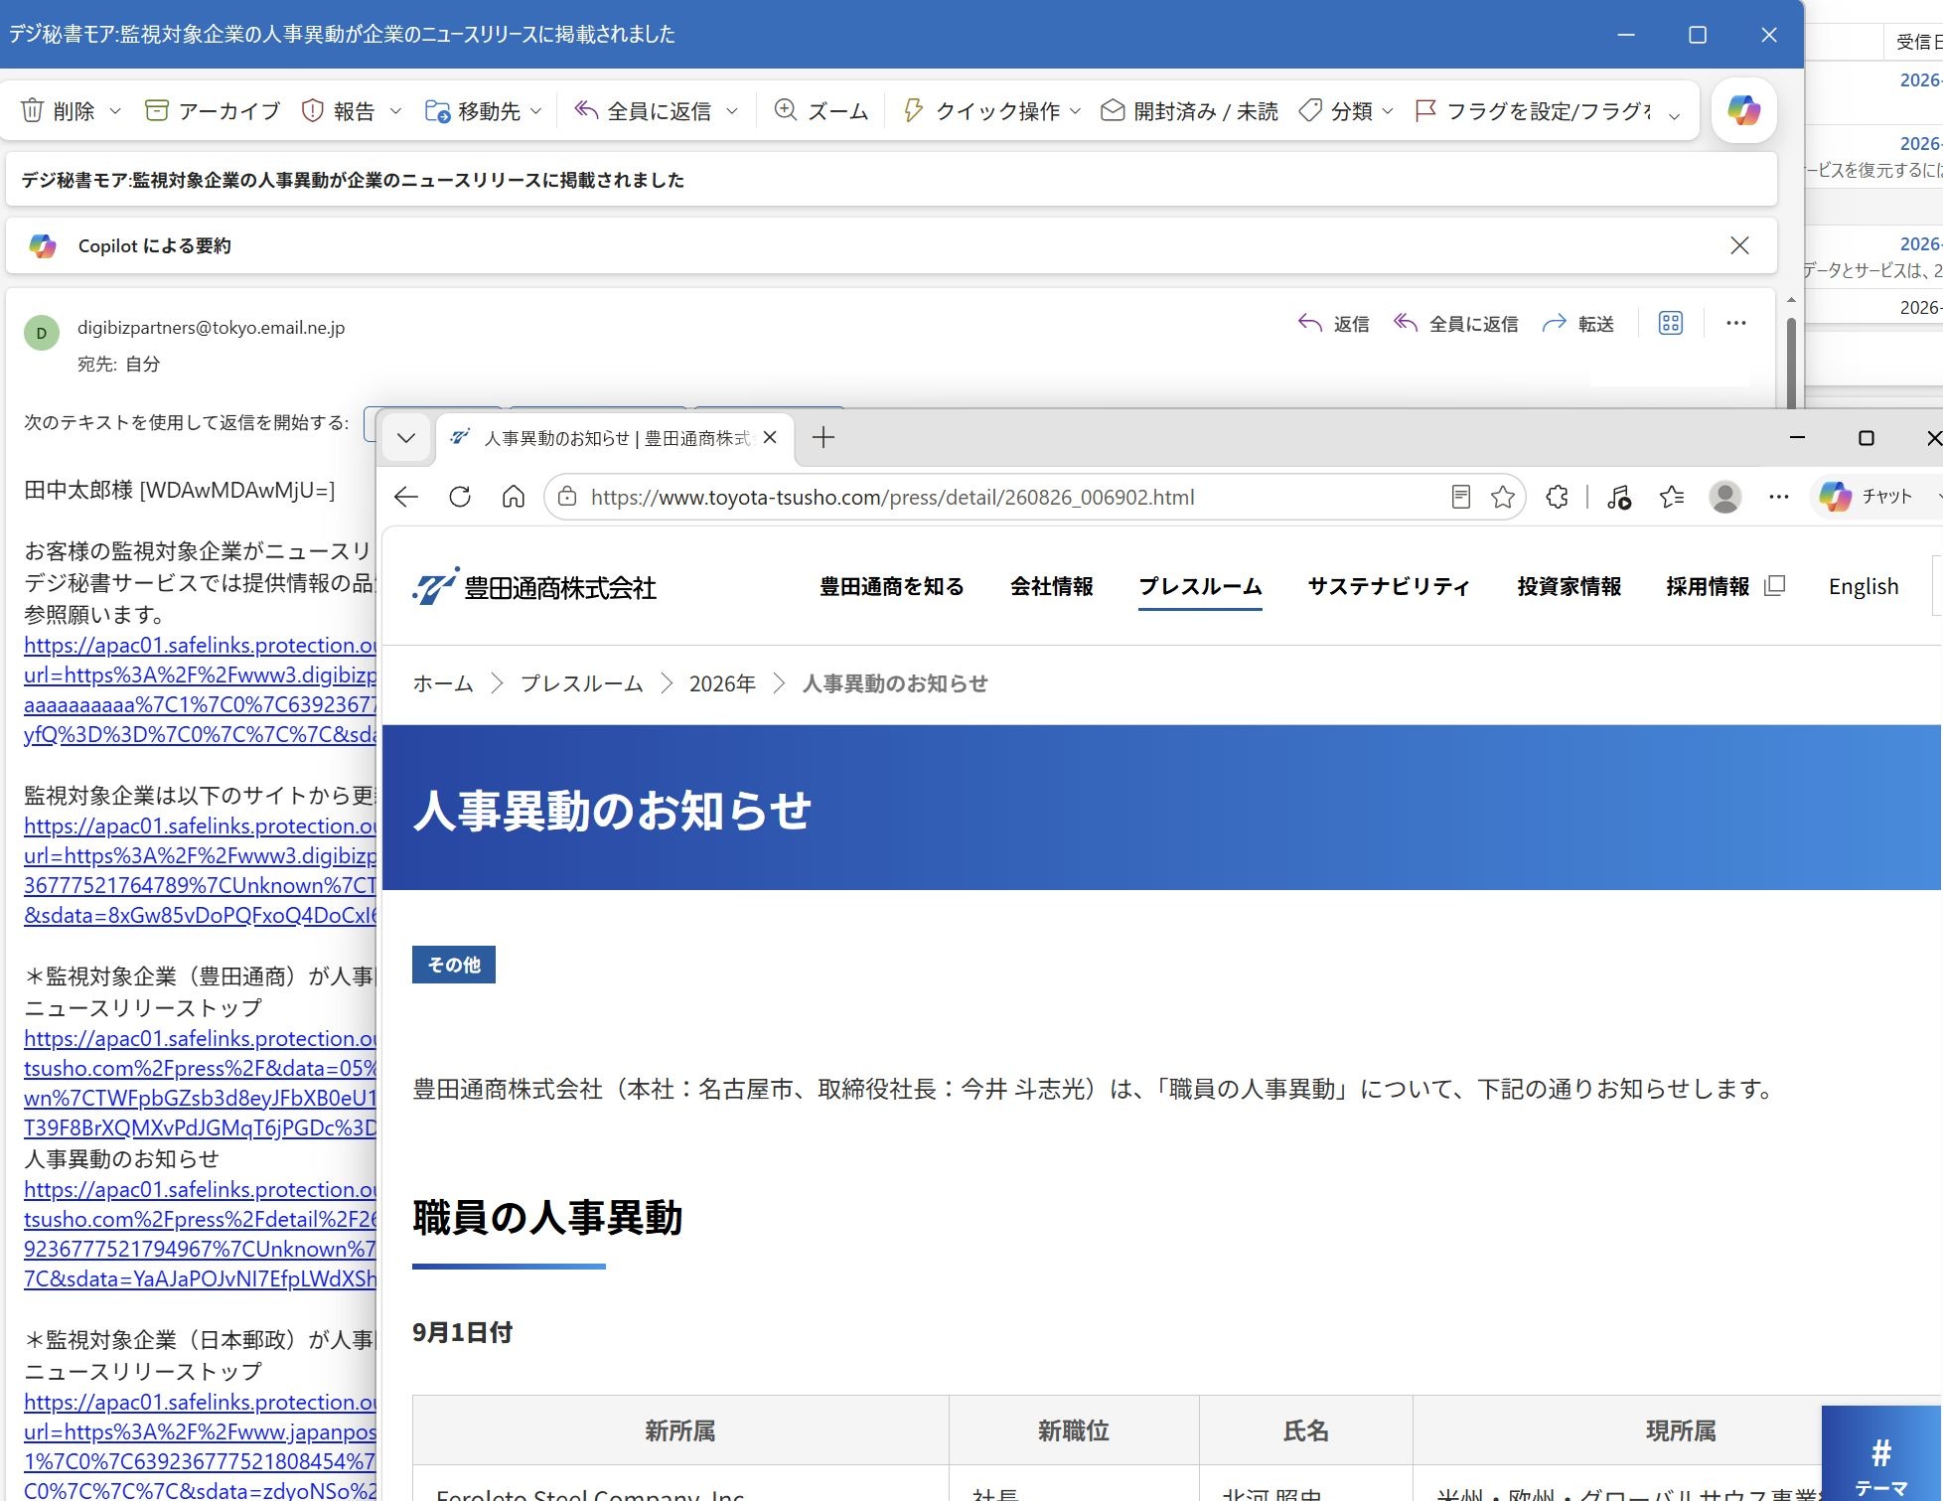Open the サステナビリティ menu

click(x=1389, y=587)
